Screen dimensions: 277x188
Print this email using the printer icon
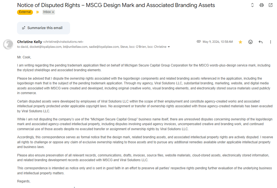click(x=261, y=5)
